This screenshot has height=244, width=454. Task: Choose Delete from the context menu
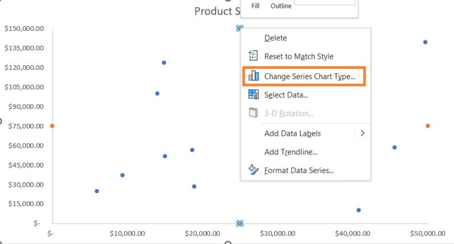[x=275, y=38]
